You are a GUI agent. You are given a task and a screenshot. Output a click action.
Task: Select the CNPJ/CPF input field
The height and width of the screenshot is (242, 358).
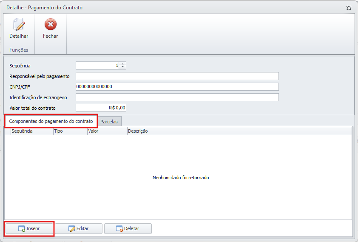point(177,87)
